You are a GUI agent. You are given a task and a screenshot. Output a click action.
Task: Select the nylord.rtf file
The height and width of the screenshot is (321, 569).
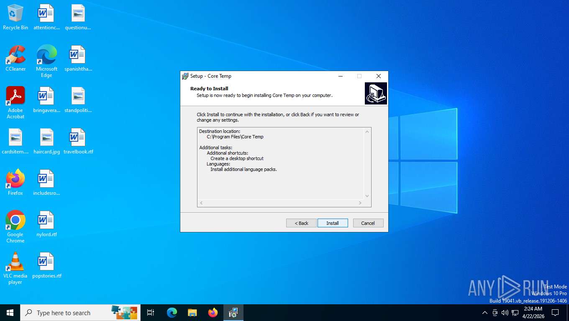46,224
